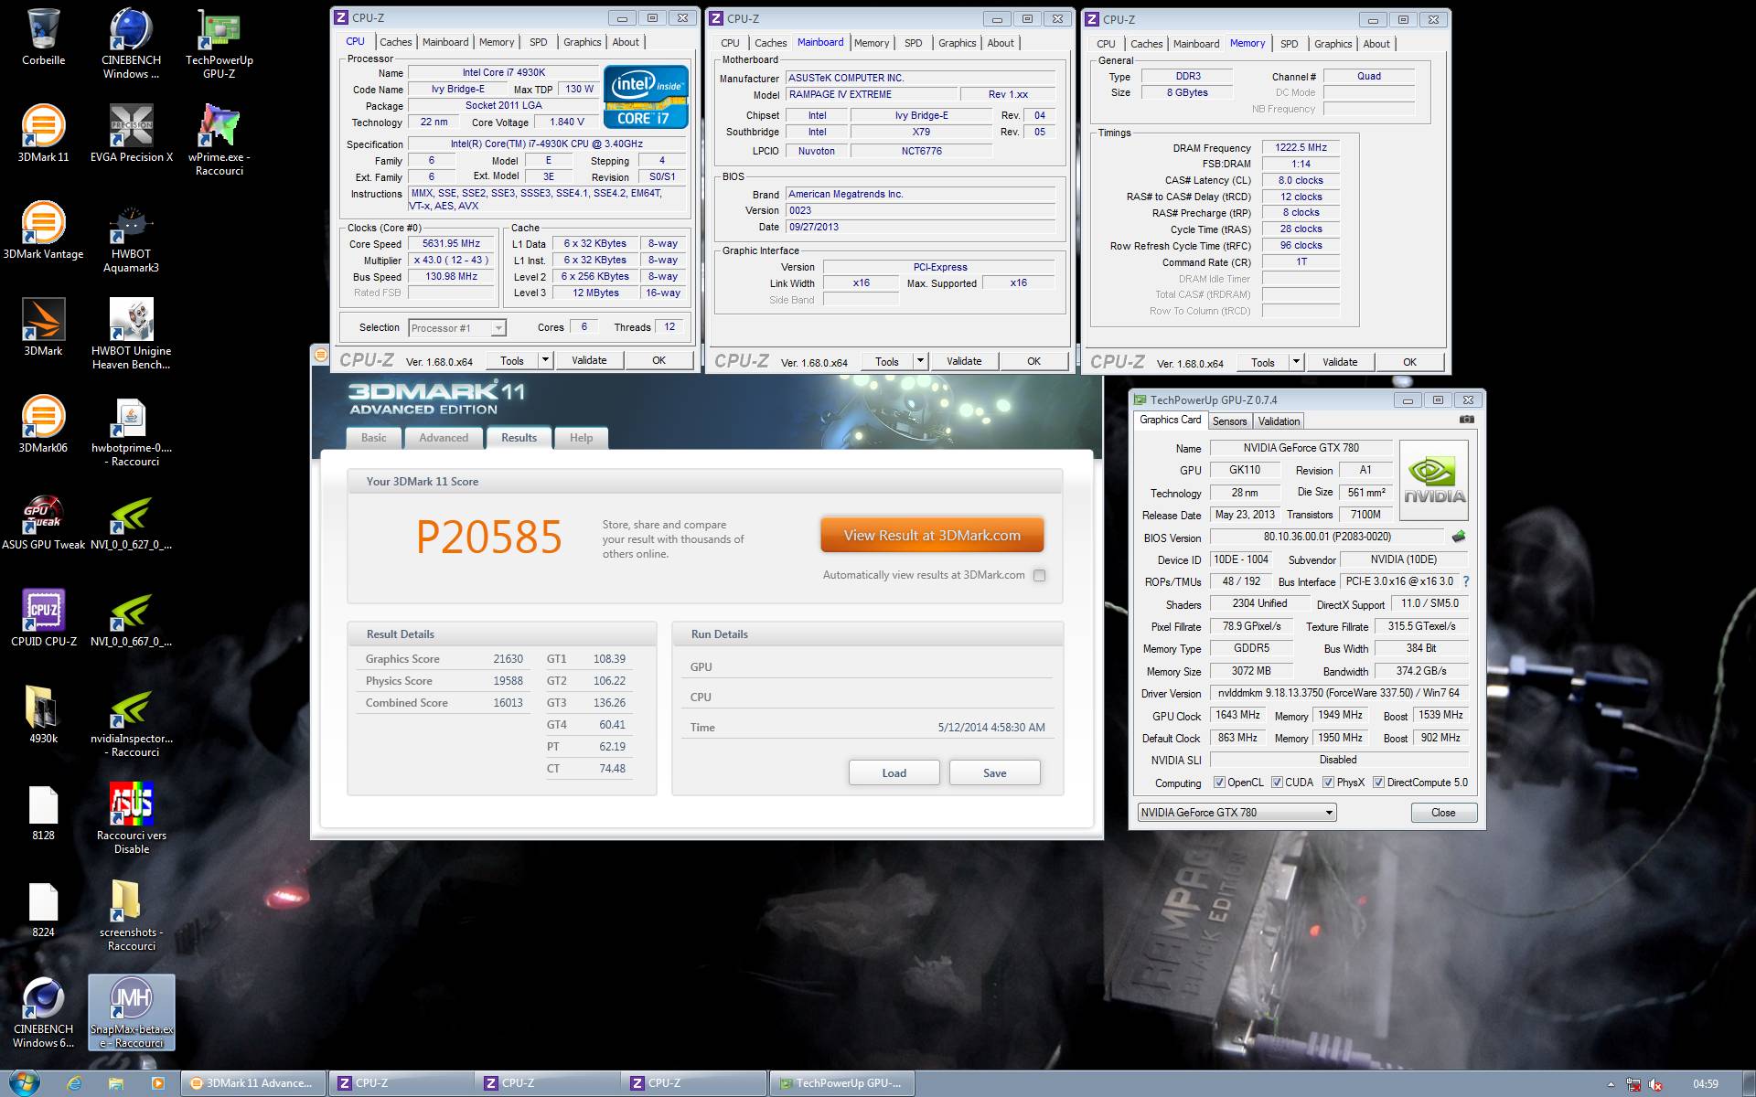Open the Corbeille recycle bin icon

tap(43, 37)
